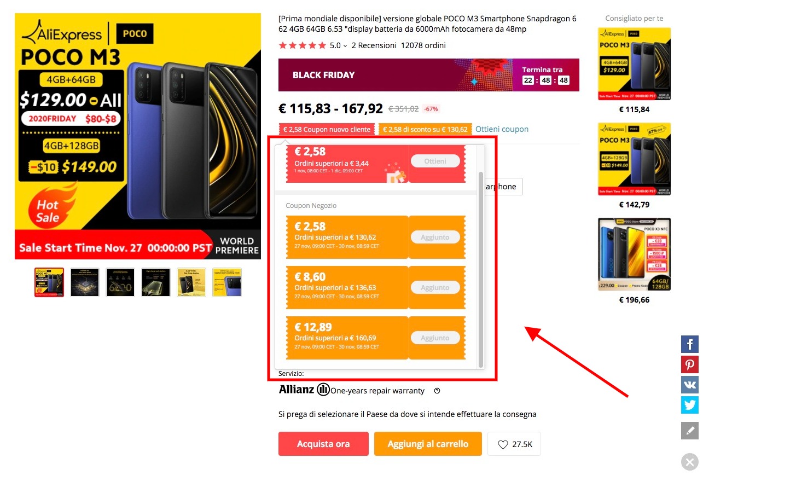Pin the product on Pinterest
796x481 pixels.
coord(689,364)
